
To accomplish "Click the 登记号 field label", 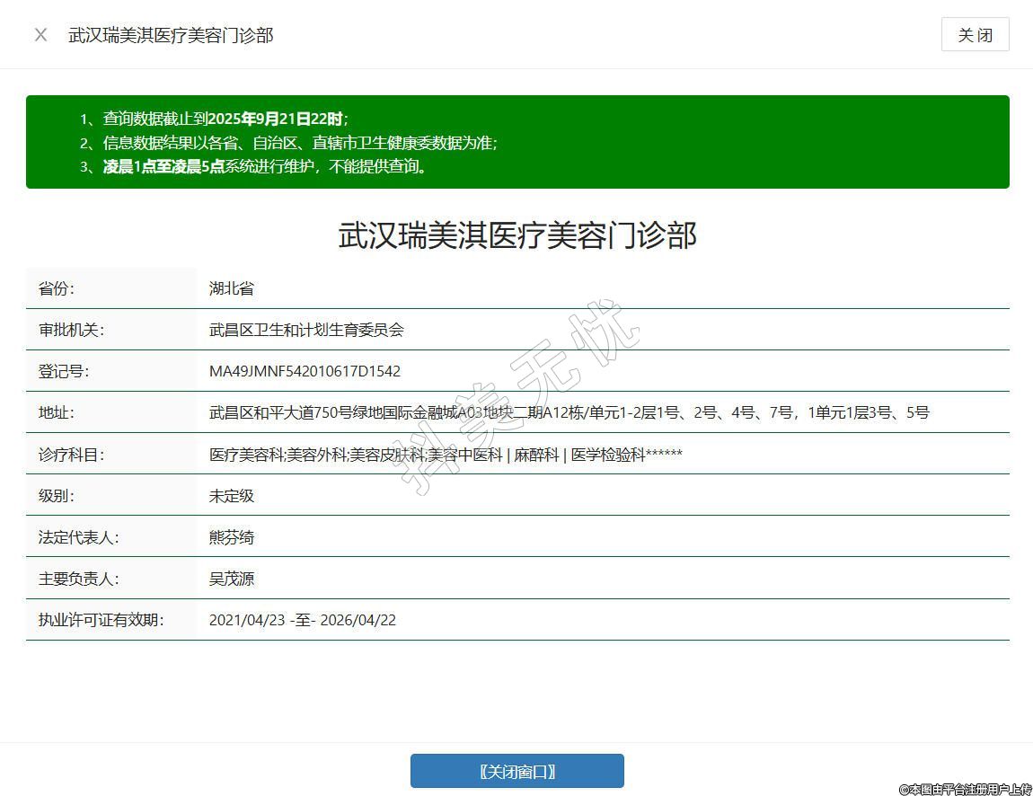I will tap(63, 371).
